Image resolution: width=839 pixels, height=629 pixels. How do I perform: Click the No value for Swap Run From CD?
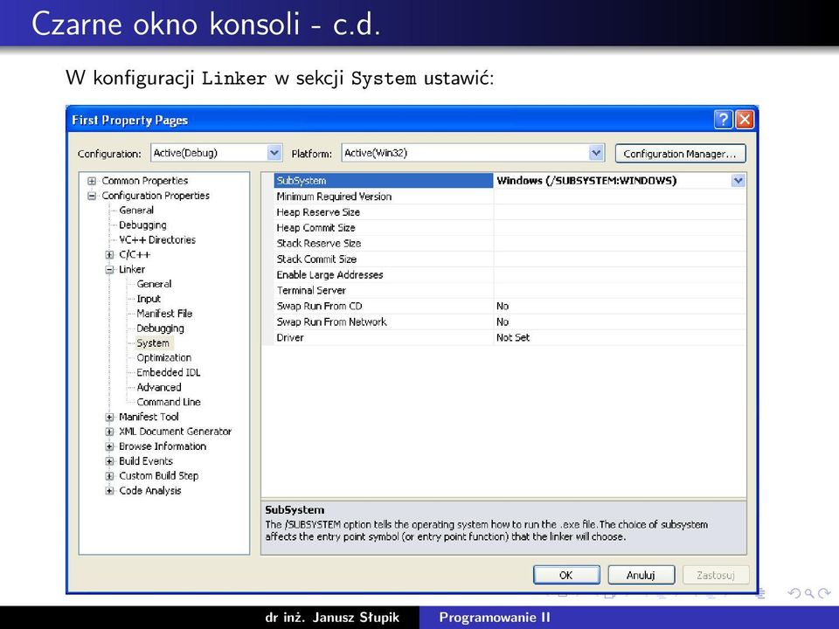coord(503,306)
